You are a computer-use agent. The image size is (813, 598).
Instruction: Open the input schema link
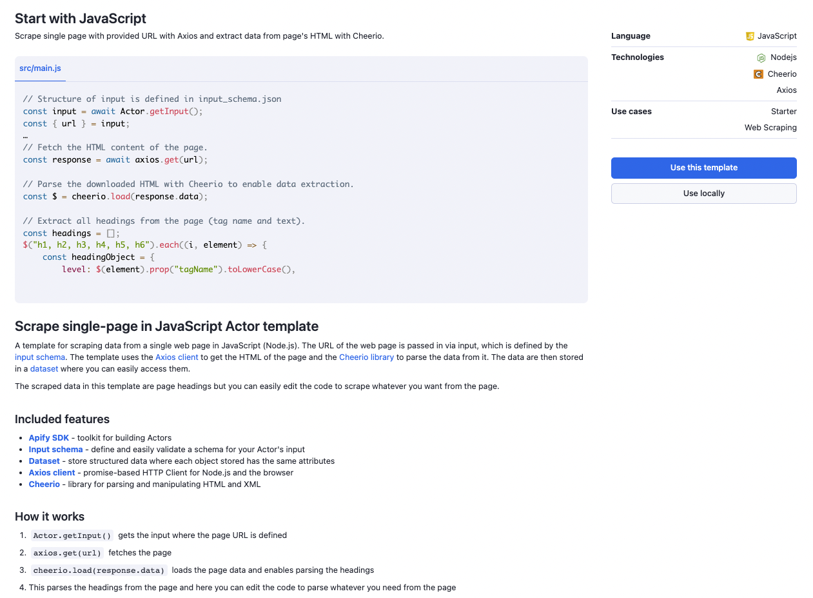coord(39,357)
